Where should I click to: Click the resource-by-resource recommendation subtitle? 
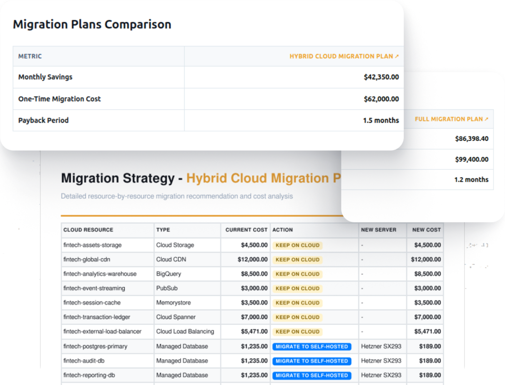click(177, 196)
